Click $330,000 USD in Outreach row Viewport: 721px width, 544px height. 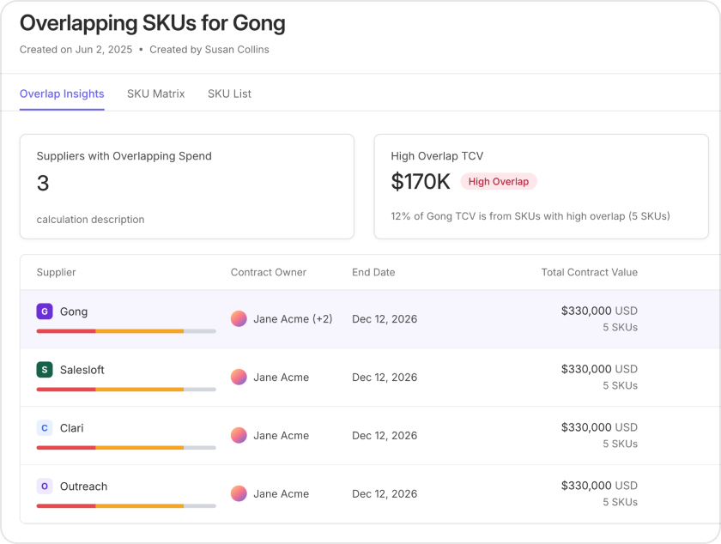point(599,486)
